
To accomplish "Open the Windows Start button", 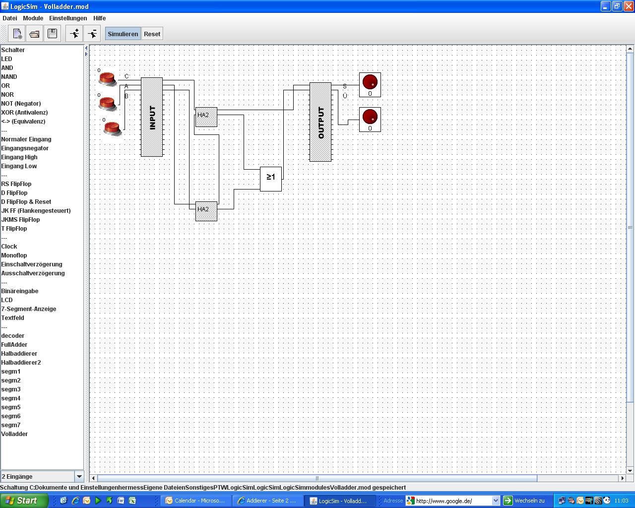I will pyautogui.click(x=24, y=501).
